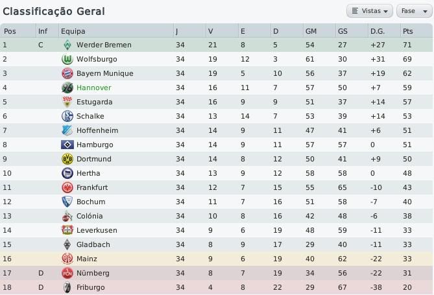The height and width of the screenshot is (295, 434).
Task: Select the Hamburgo team name
Action: coord(95,145)
